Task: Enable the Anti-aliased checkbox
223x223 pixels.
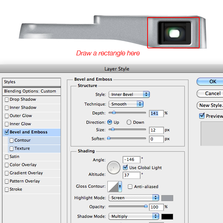Action: pyautogui.click(x=130, y=187)
